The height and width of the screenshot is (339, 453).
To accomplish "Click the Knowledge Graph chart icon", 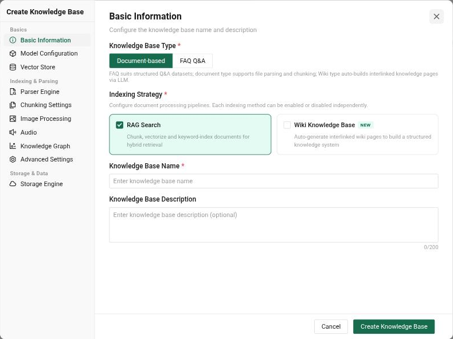I will pos(13,146).
